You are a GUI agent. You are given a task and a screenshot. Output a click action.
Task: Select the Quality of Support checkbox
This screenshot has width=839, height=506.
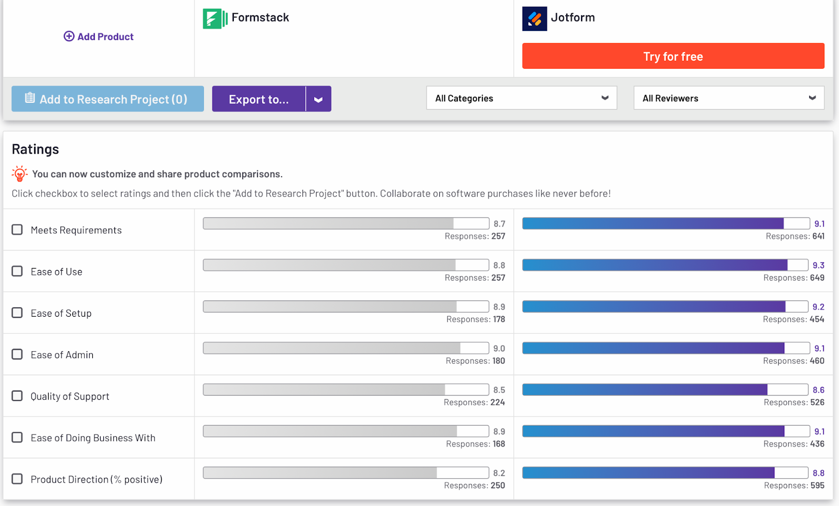point(17,396)
